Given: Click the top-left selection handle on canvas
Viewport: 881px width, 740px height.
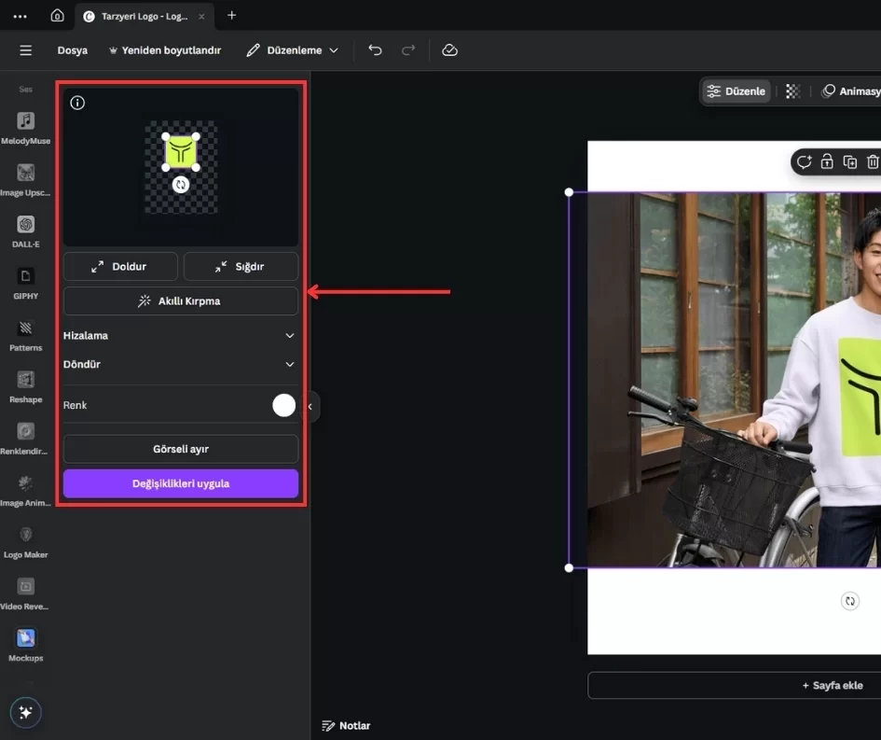Looking at the screenshot, I should [x=569, y=192].
